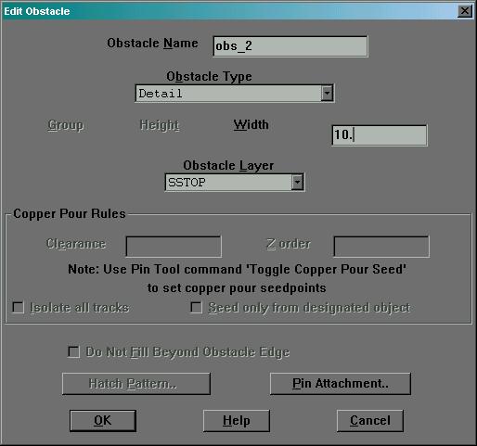Open the Help button

[237, 421]
